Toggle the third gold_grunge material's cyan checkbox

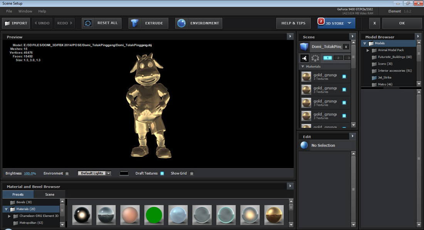[x=344, y=103]
